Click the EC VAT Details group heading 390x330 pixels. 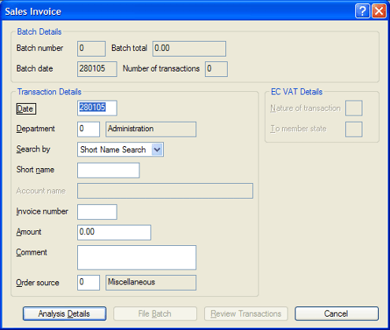coord(297,92)
